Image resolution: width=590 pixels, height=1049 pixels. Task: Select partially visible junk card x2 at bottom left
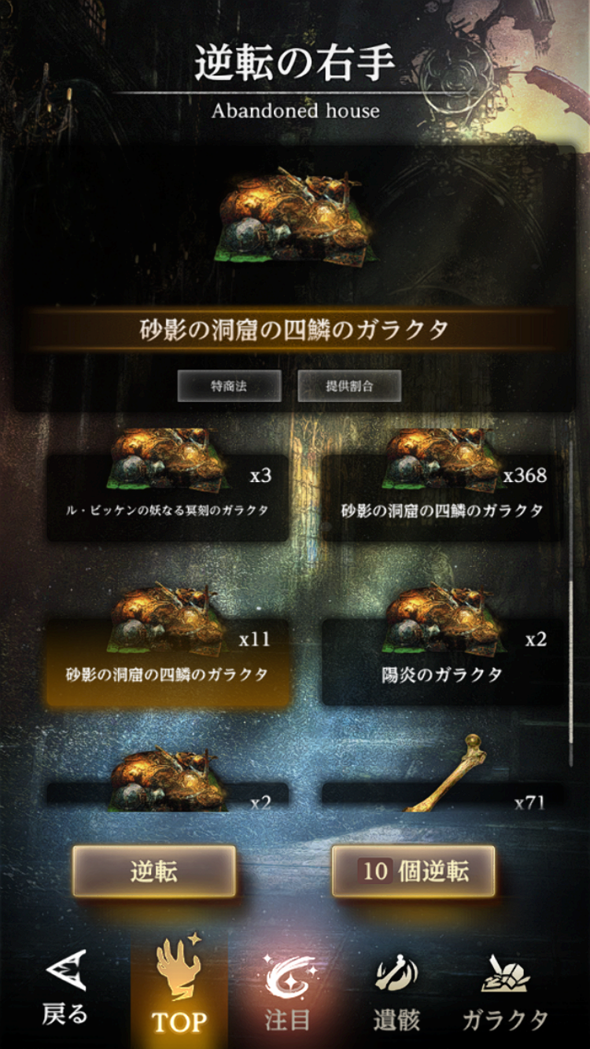coord(168,778)
